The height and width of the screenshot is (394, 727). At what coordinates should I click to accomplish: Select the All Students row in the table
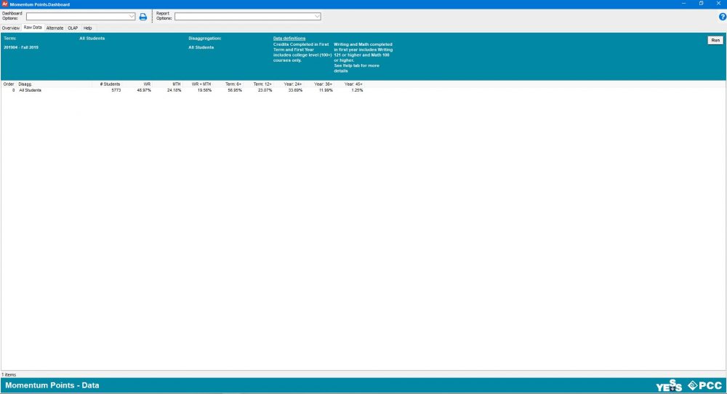tap(183, 90)
